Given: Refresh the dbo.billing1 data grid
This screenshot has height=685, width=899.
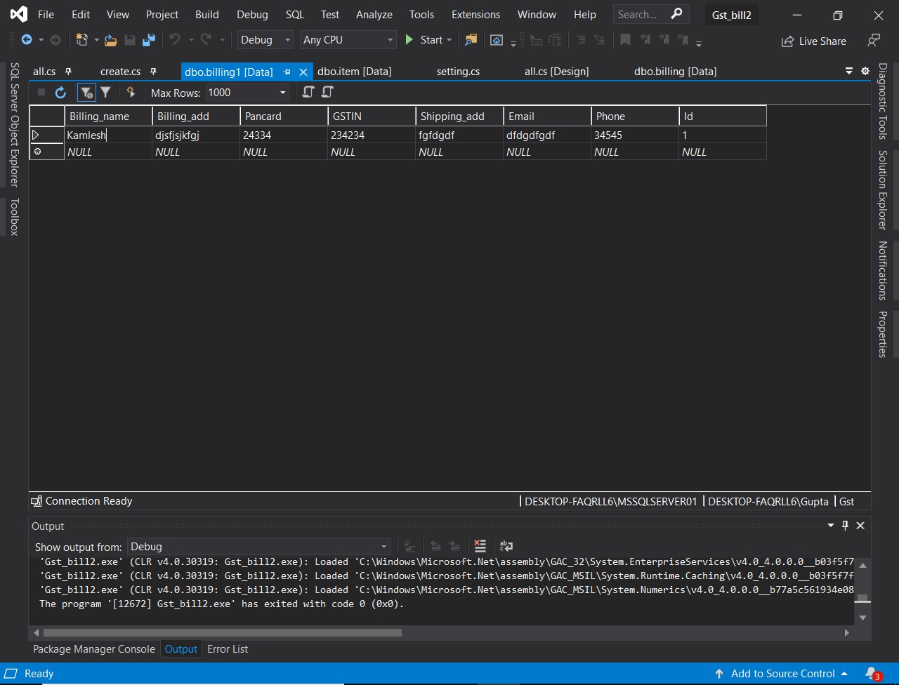Looking at the screenshot, I should coord(60,92).
